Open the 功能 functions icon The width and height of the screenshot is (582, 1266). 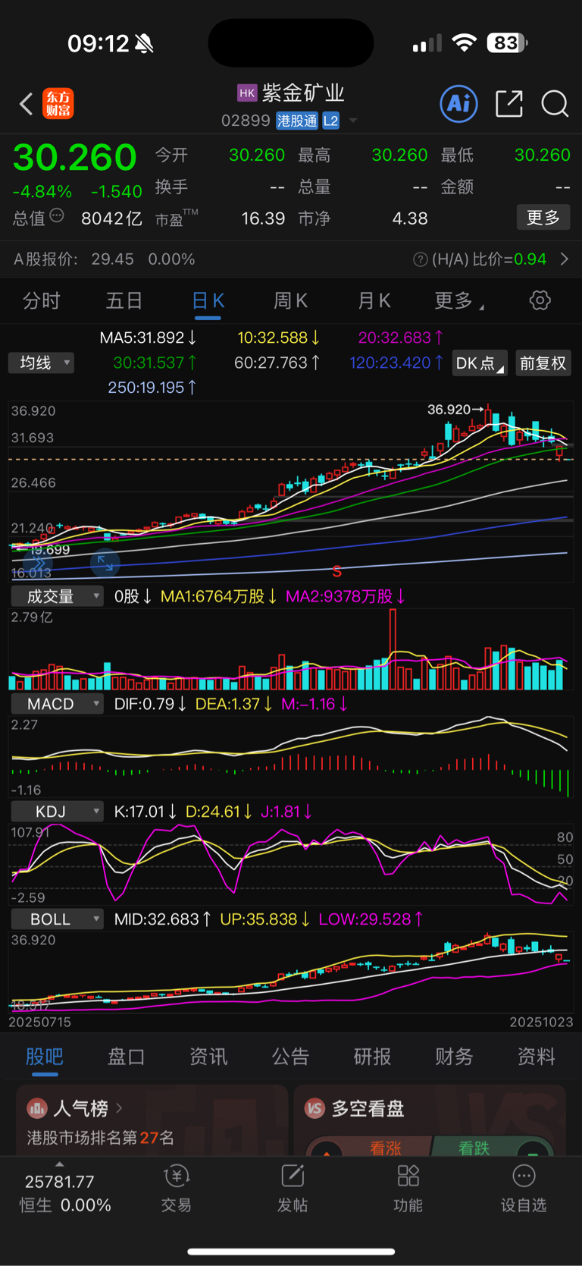coord(408,1176)
